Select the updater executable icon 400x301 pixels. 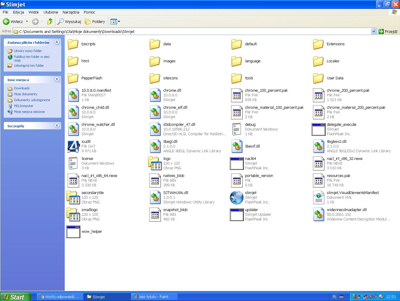tap(236, 215)
